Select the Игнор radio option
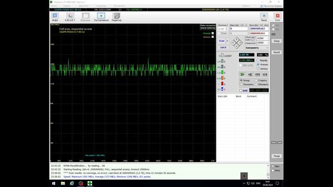The width and height of the screenshot is (333, 187). pos(241,81)
